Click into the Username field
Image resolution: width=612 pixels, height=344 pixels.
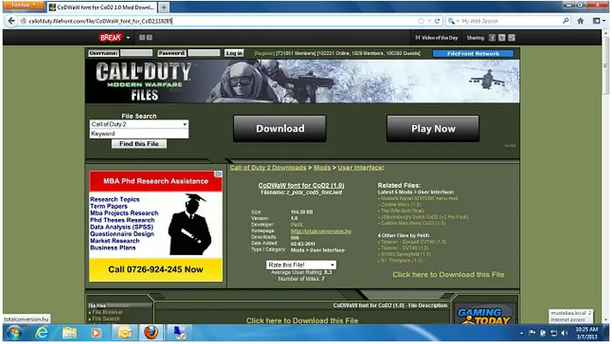pyautogui.click(x=136, y=53)
